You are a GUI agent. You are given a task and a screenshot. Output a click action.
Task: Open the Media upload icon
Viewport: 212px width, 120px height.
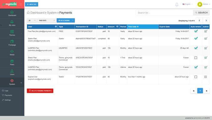click(12, 51)
